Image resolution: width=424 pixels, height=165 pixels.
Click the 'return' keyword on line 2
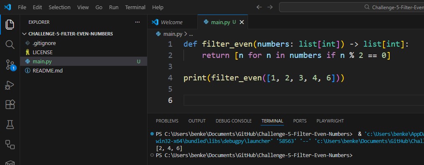tap(216, 55)
